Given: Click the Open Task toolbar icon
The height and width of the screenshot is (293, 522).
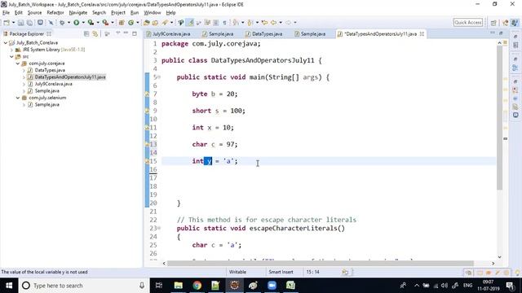Looking at the screenshot, I should [155, 23].
